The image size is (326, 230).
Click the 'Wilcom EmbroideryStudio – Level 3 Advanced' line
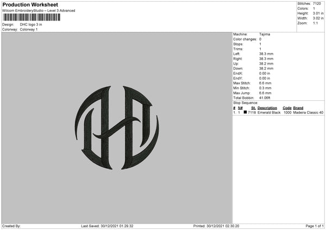(x=39, y=11)
